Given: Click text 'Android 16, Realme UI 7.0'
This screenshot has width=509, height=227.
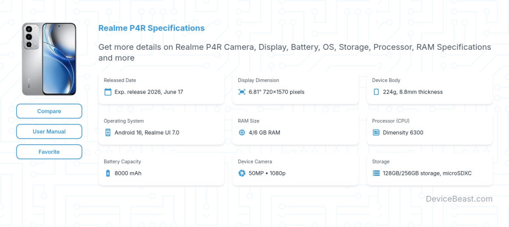Looking at the screenshot, I should 146,132.
